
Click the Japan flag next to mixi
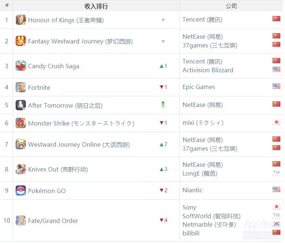(x=276, y=122)
